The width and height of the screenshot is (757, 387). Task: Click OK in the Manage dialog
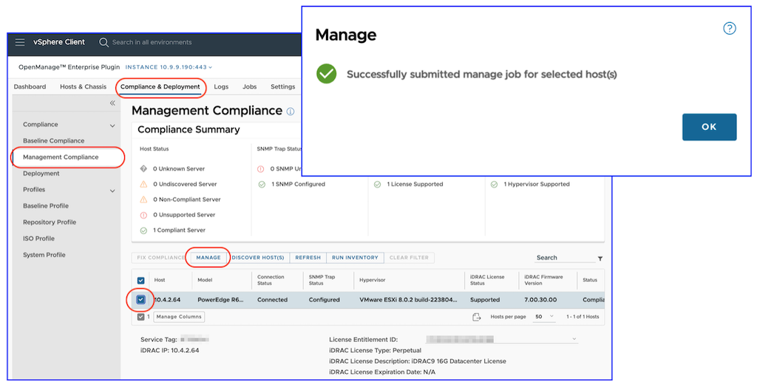(709, 127)
